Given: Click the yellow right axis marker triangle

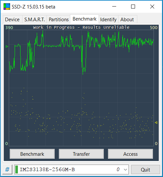Looking at the screenshot, I should click(156, 122).
